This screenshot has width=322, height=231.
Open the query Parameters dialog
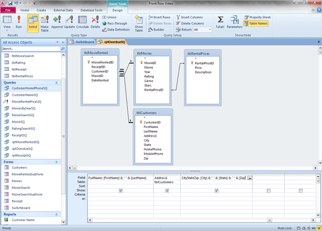[x=235, y=22]
